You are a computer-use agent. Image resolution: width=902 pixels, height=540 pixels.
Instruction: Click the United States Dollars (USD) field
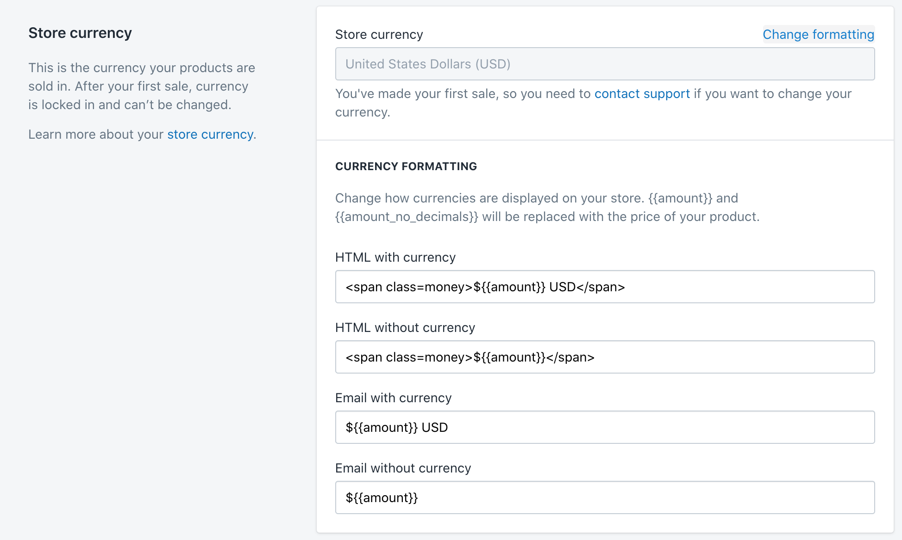[605, 64]
